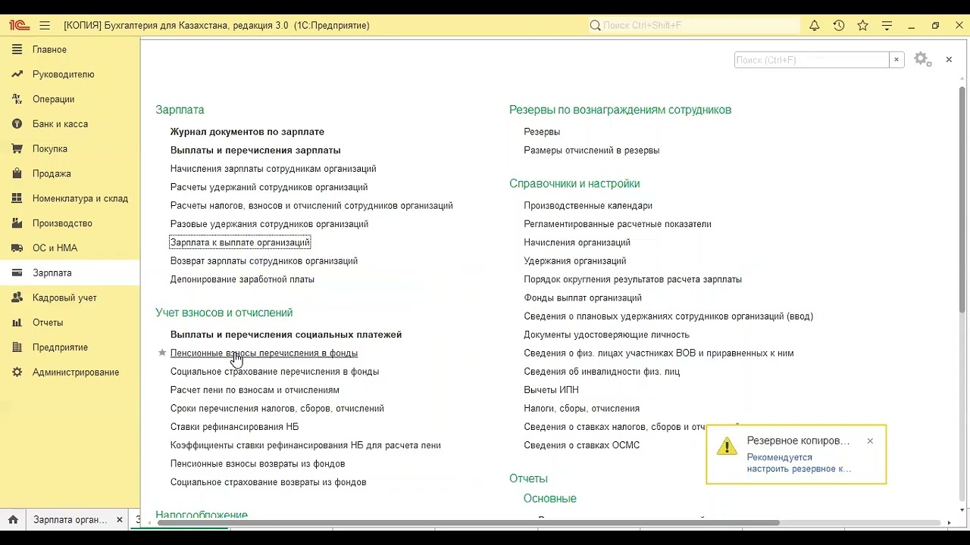Open the gear settings icon near search
970x545 pixels.
tap(921, 59)
